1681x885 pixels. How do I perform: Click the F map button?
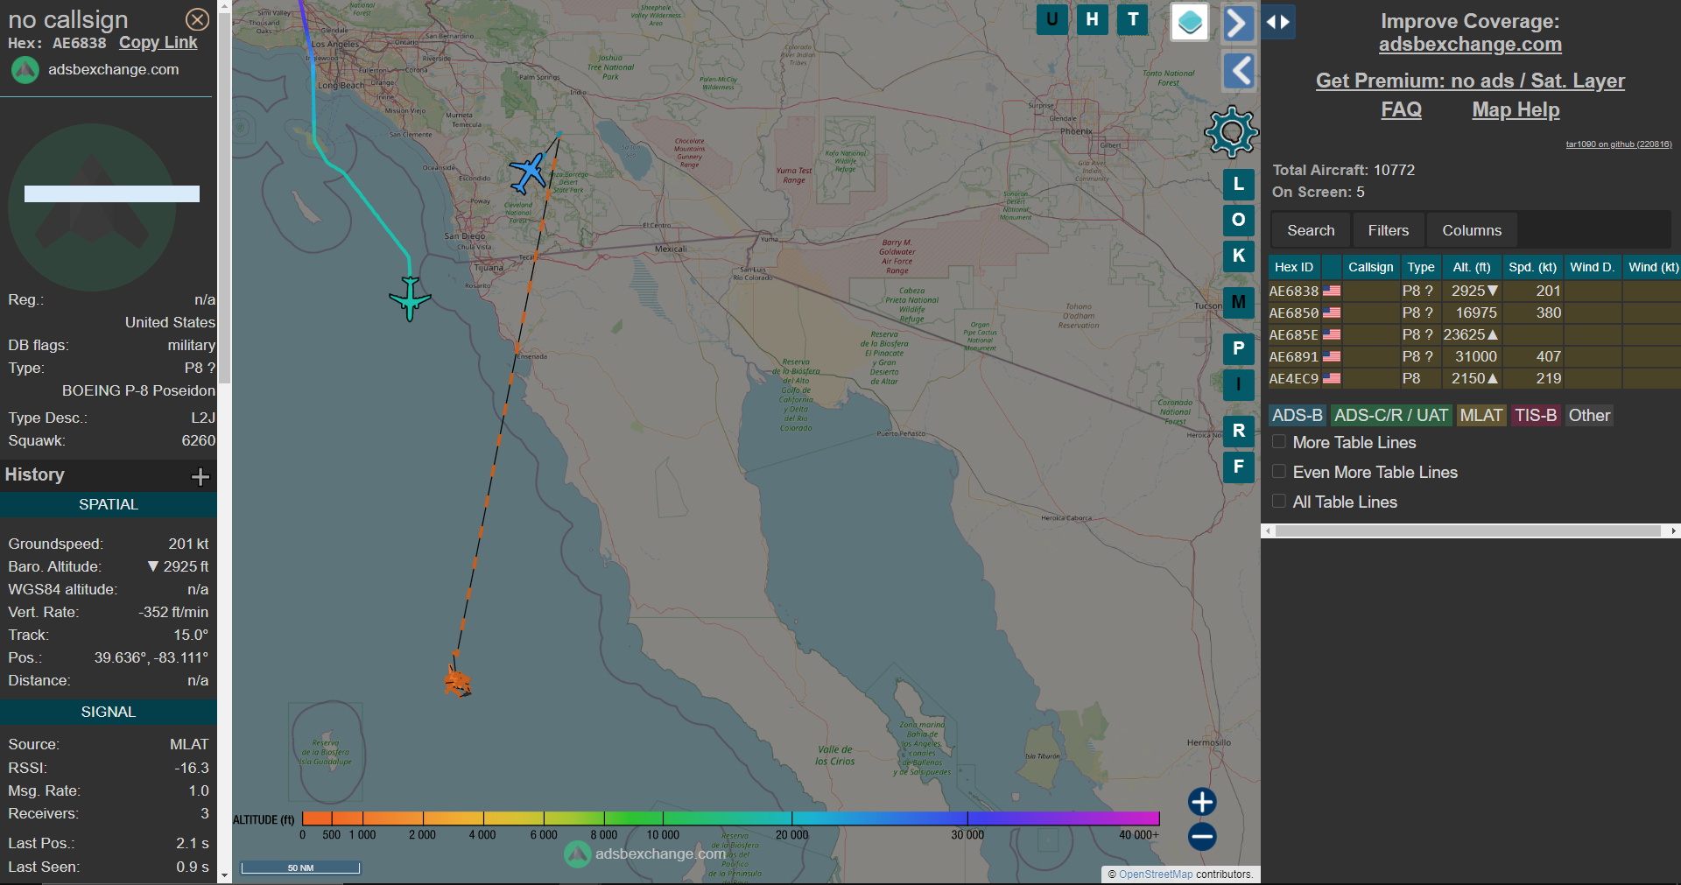click(x=1238, y=467)
